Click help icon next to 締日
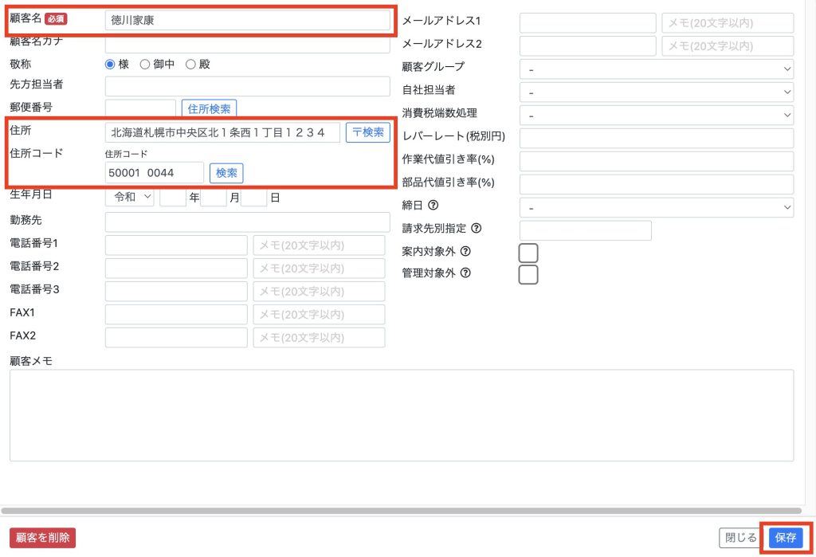816x557 pixels. tap(434, 206)
